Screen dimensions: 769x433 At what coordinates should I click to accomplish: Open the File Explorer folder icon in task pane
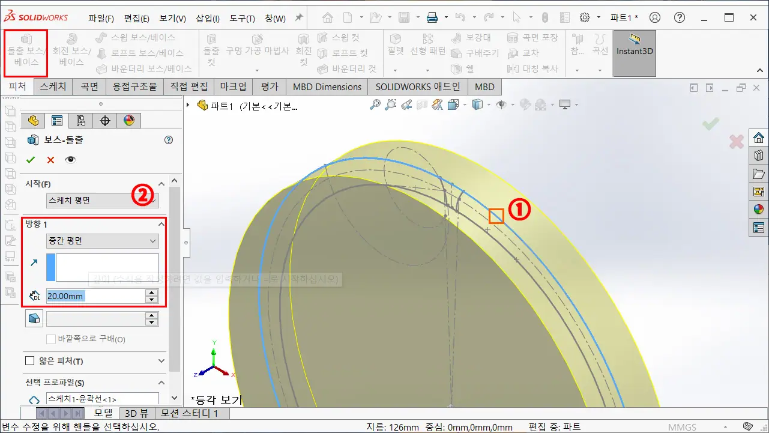(x=759, y=174)
